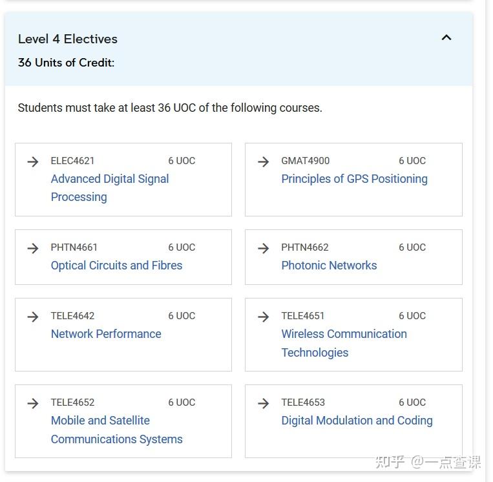This screenshot has width=493, height=482.
Task: Collapse the Level 4 Electives section chevron
Action: tap(446, 37)
